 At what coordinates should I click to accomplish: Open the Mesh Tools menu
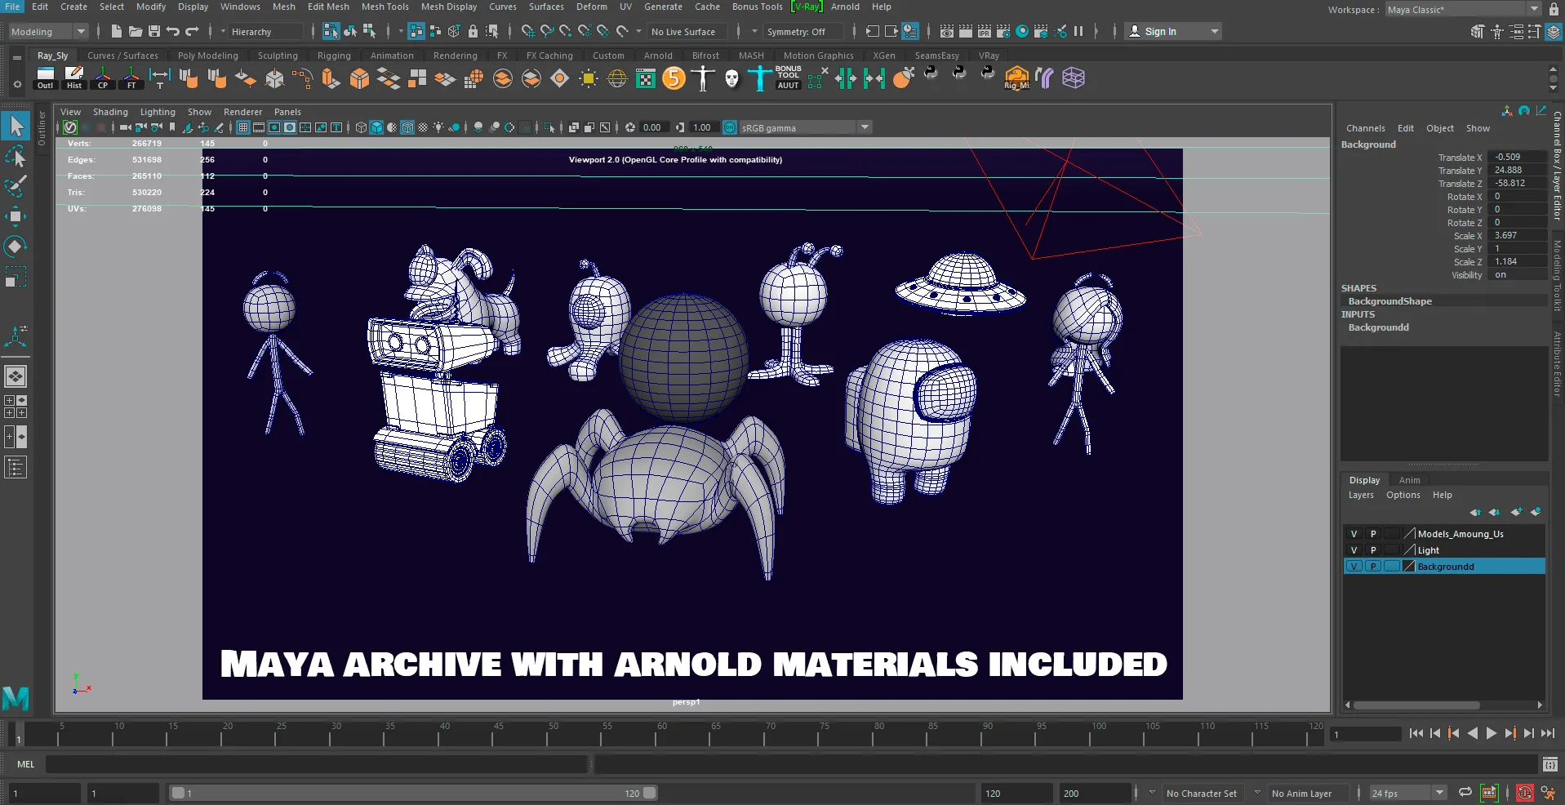coord(385,7)
